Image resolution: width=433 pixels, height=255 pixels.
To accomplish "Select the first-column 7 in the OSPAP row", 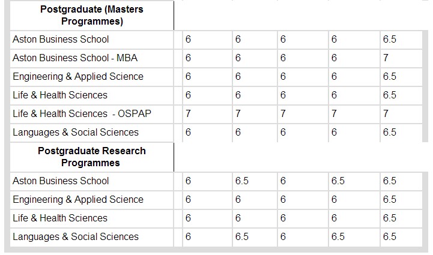I will [x=189, y=113].
